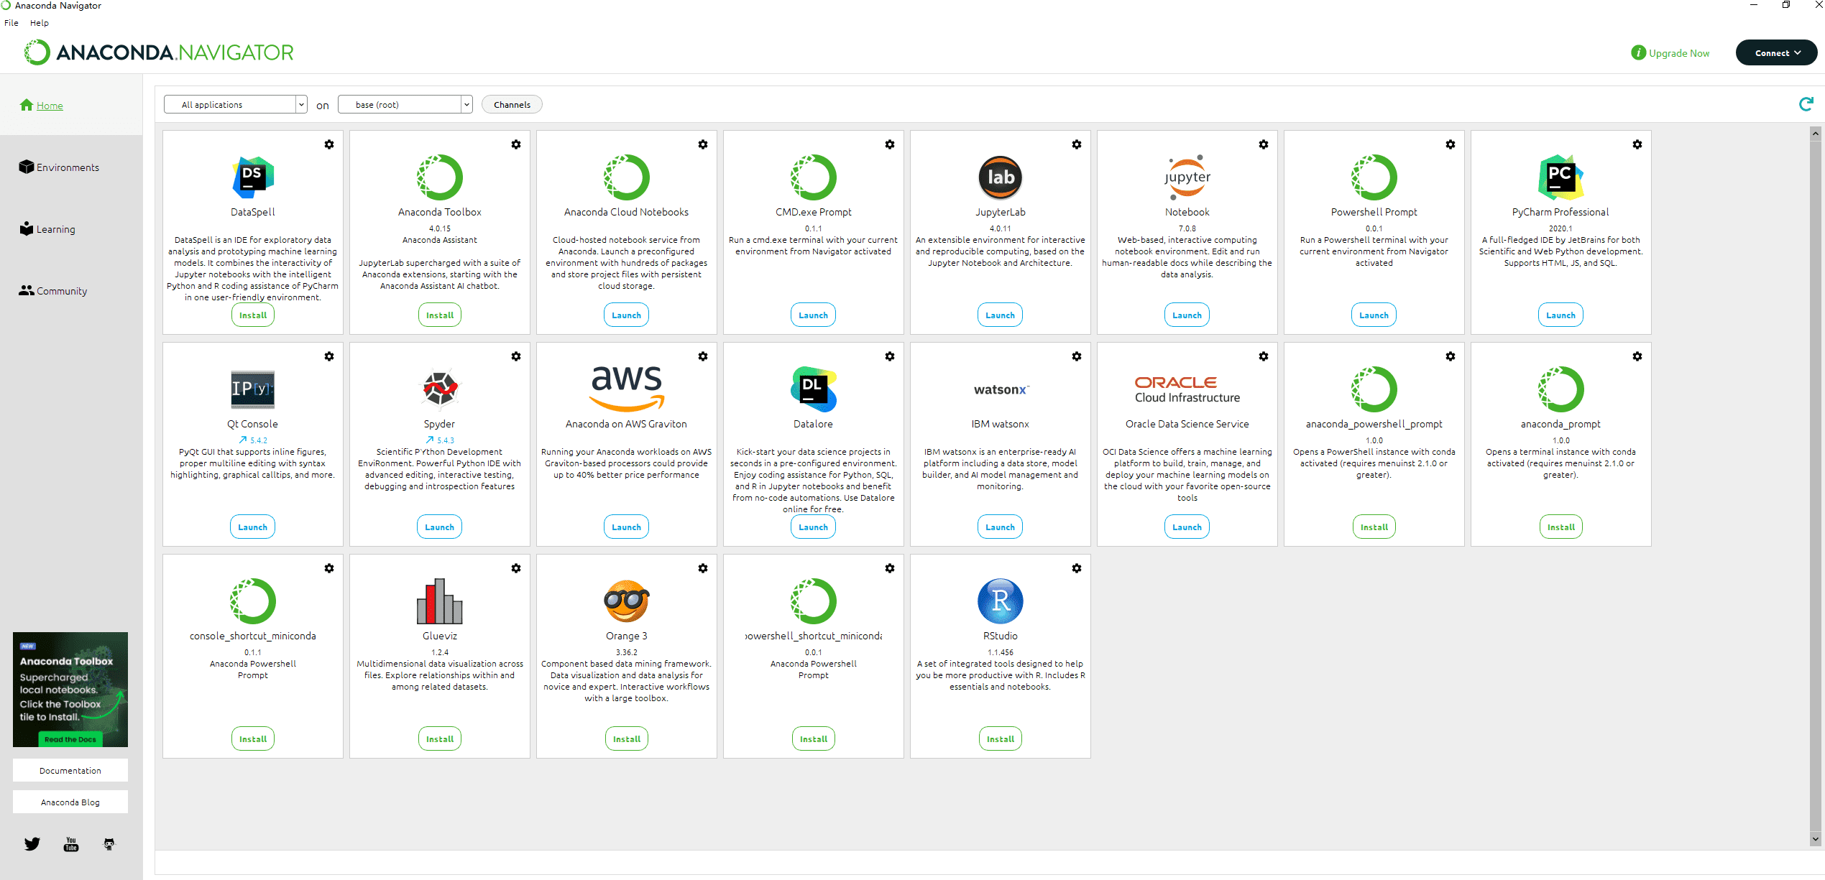Open gear dropdown on anaconda_prompt tile

tap(1637, 356)
